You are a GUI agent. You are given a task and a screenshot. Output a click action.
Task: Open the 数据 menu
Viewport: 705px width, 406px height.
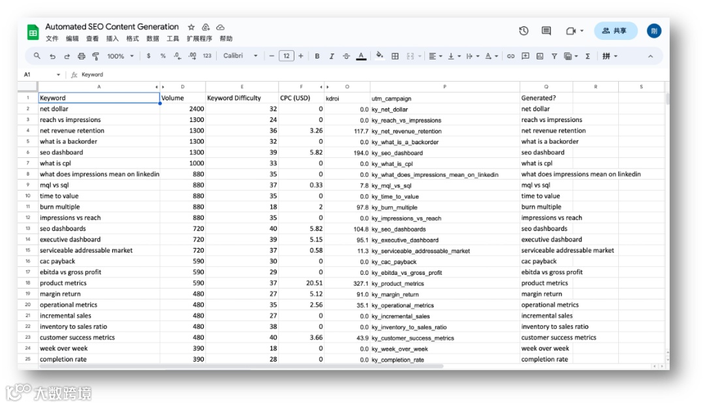click(153, 39)
